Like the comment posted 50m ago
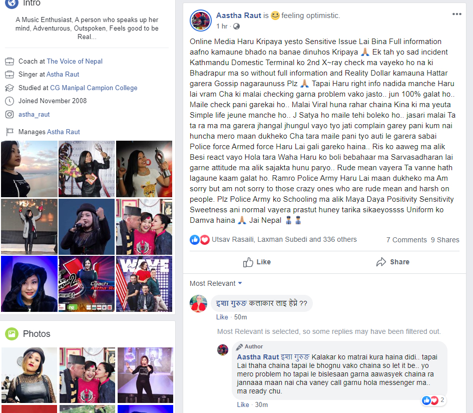 [x=222, y=317]
